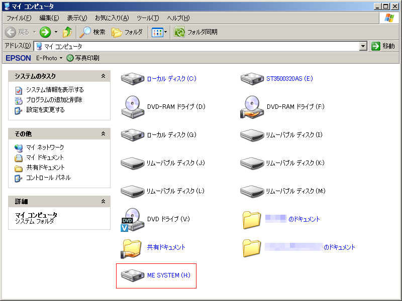Select the ローカル ディスク (C:) drive icon
Viewport: 402px width, 301px height.
tap(133, 79)
